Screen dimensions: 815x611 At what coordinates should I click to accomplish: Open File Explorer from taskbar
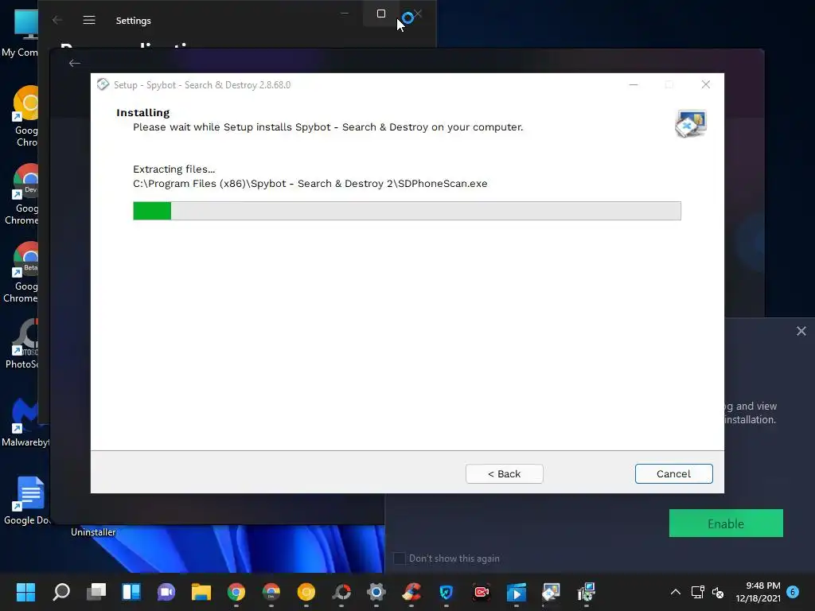click(201, 592)
